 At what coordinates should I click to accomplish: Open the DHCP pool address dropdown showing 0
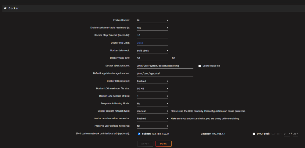pos(287,134)
